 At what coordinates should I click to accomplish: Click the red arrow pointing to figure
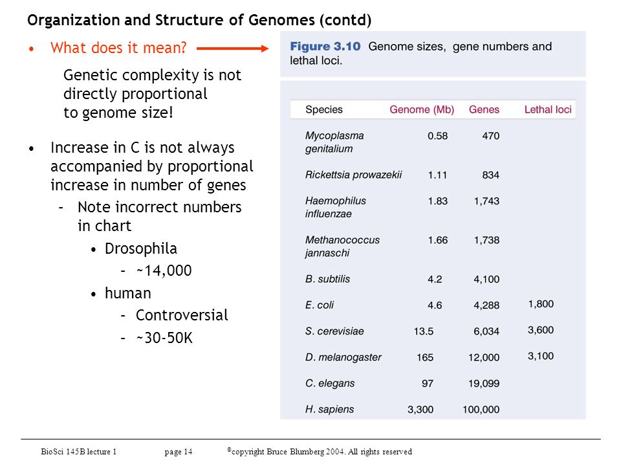click(232, 49)
